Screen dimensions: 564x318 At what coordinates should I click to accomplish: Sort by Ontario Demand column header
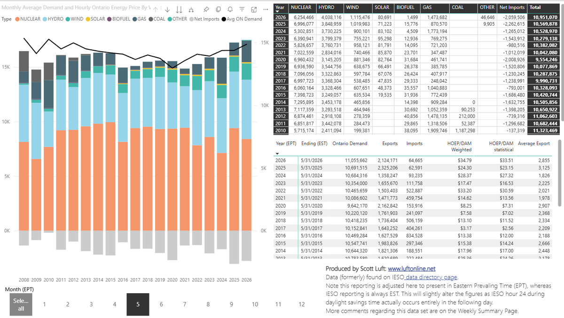point(350,144)
